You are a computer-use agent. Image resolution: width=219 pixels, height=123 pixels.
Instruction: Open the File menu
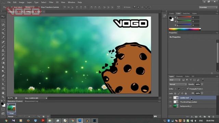pos(9,2)
